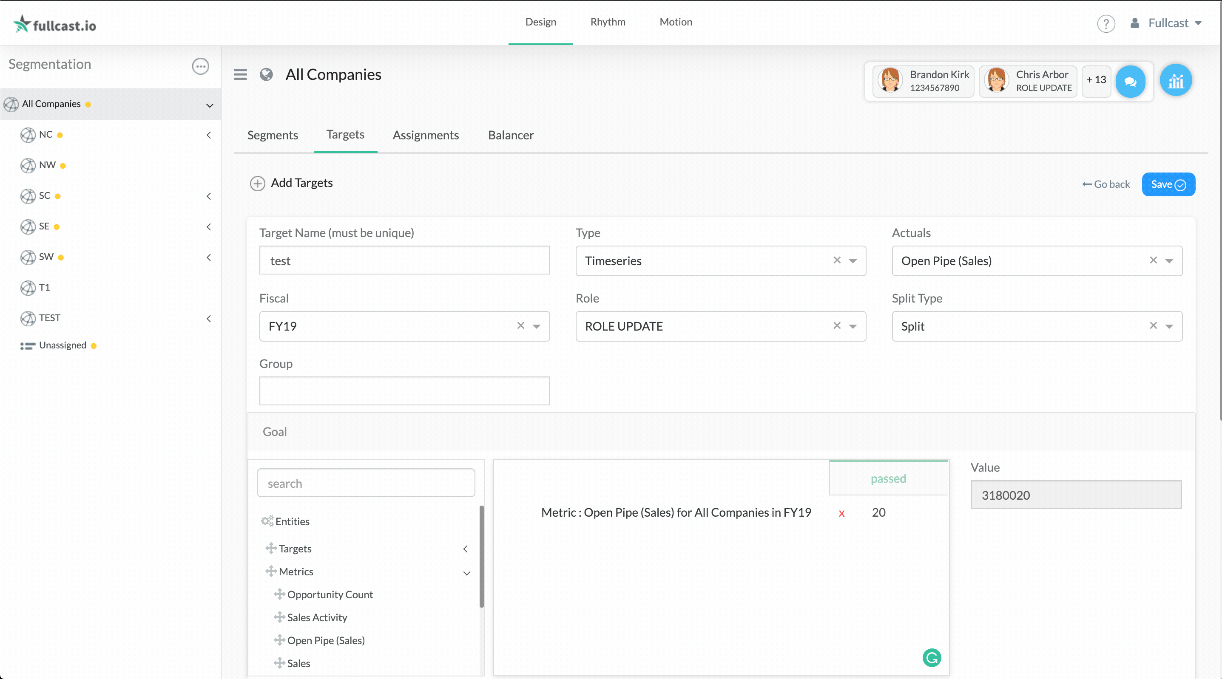The height and width of the screenshot is (679, 1222).
Task: Click the passed status tab
Action: 888,478
